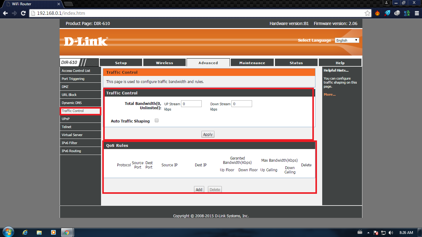422x237 pixels.
Task: Click the browser address bar
Action: coord(198,13)
